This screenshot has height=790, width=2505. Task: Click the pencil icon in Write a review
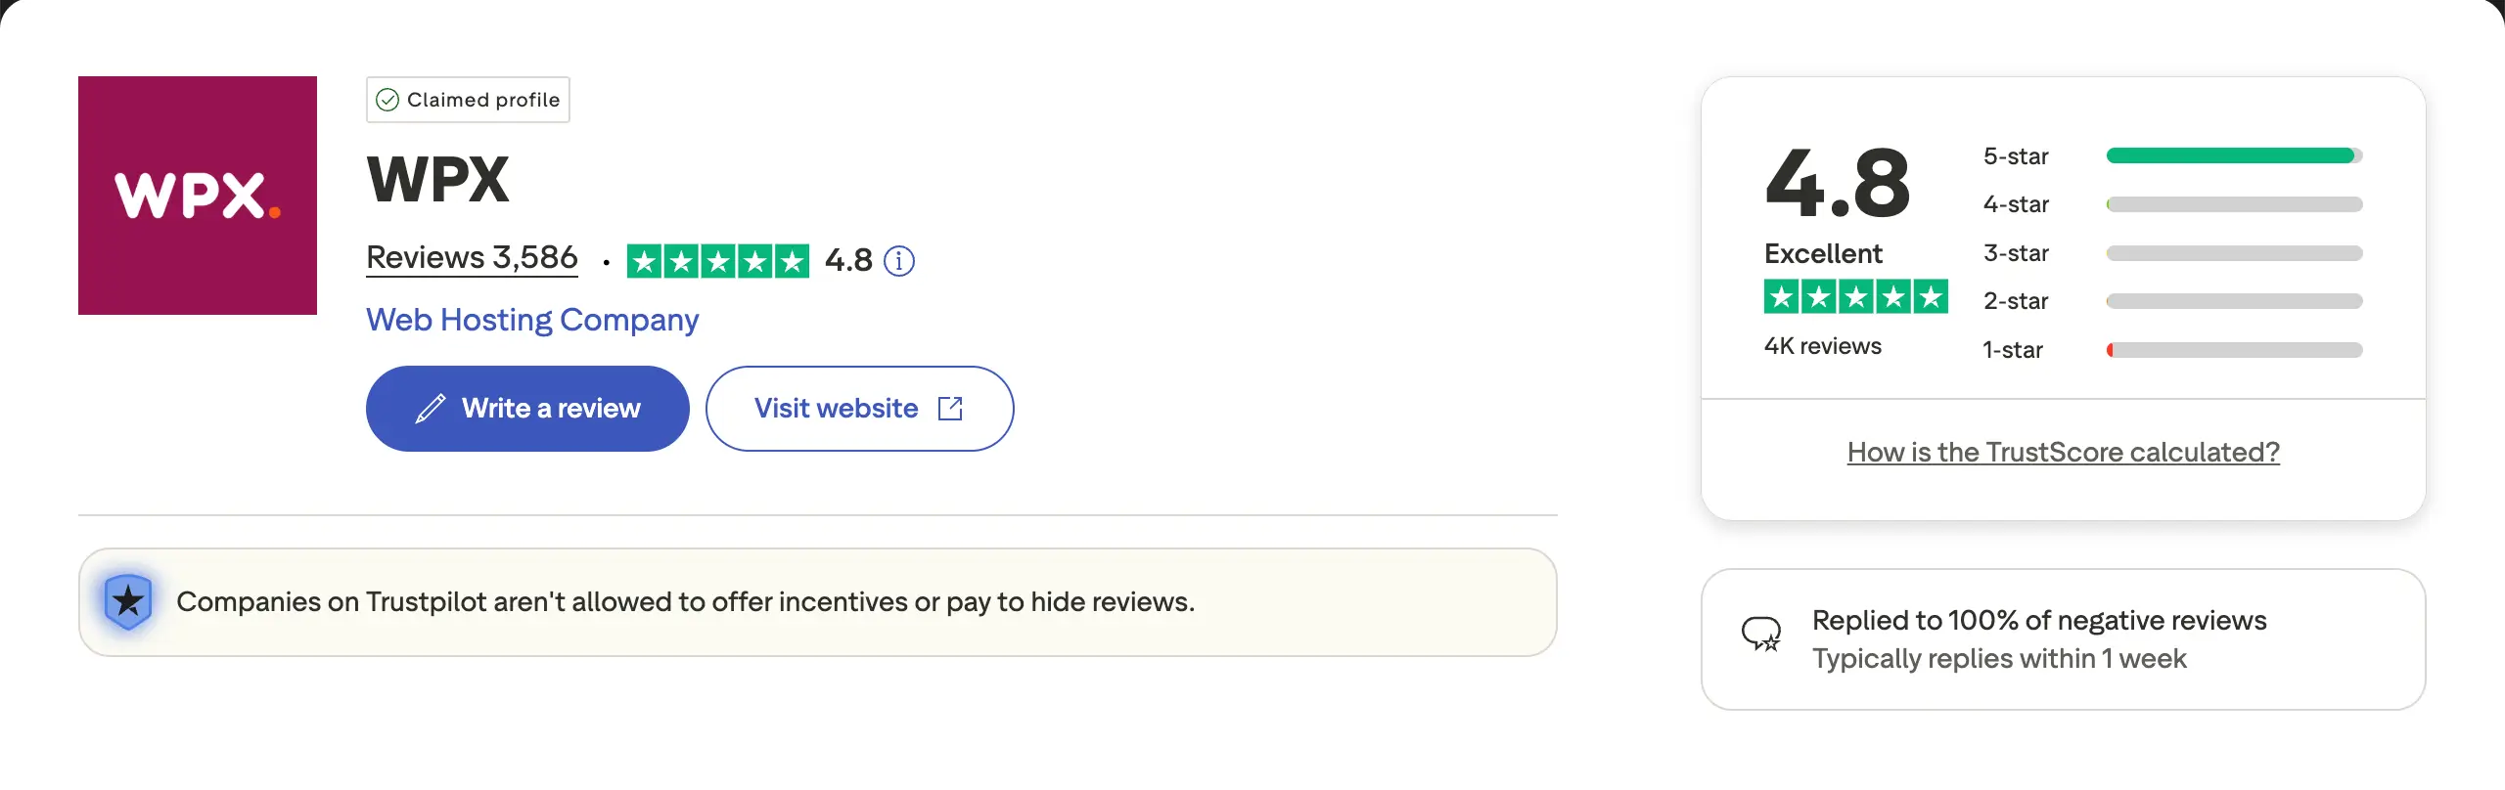coord(430,409)
